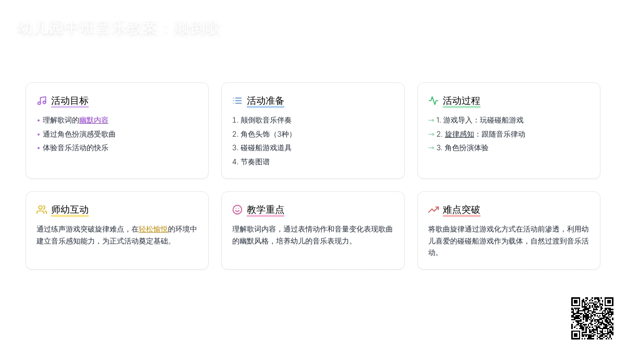
Task: Click the slide title 幼儿园中班音乐教案：颠倒歌
Action: point(118,28)
